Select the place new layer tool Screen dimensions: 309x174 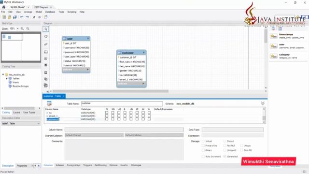pos(46,52)
